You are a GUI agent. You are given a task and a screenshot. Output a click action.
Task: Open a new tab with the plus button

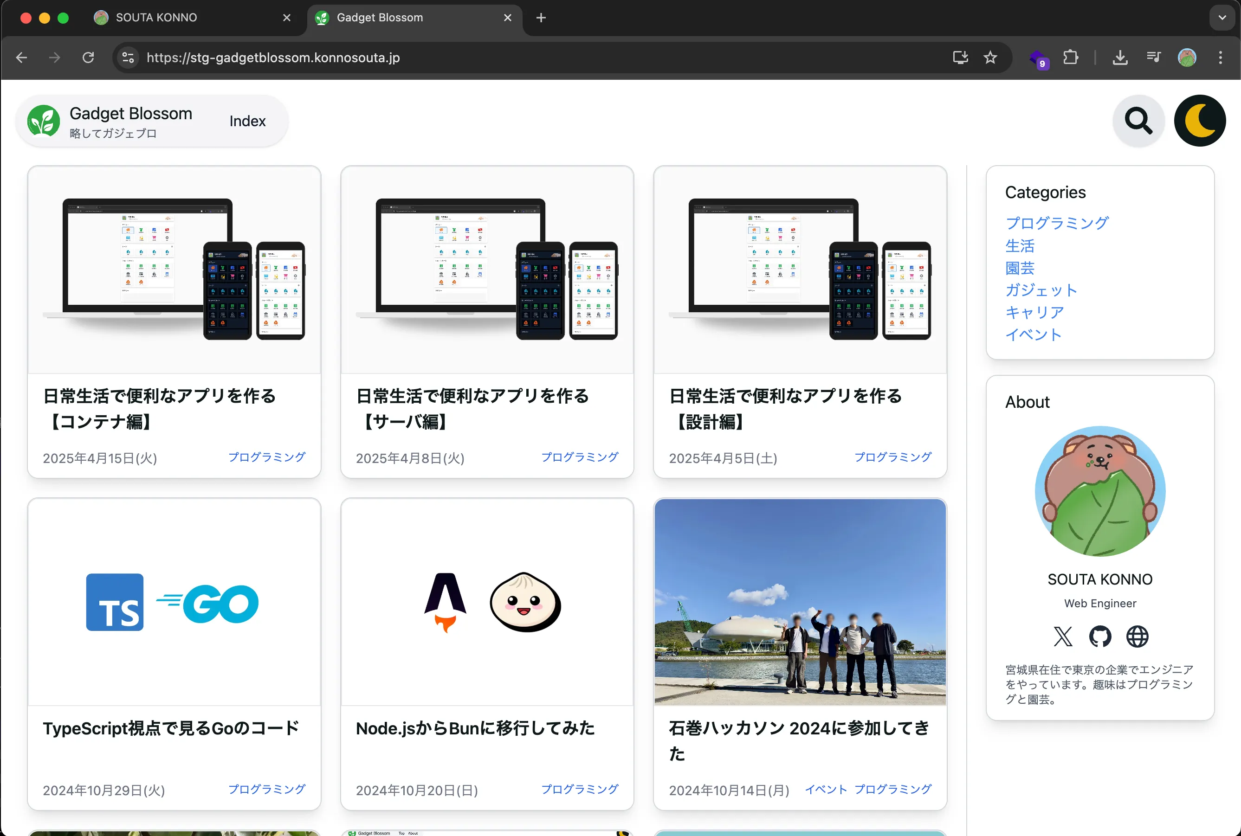pos(540,18)
